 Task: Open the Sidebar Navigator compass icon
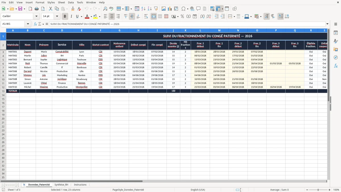(x=336, y=57)
